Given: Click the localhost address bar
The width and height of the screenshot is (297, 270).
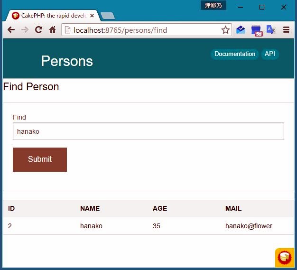Looking at the screenshot, I should [x=142, y=30].
